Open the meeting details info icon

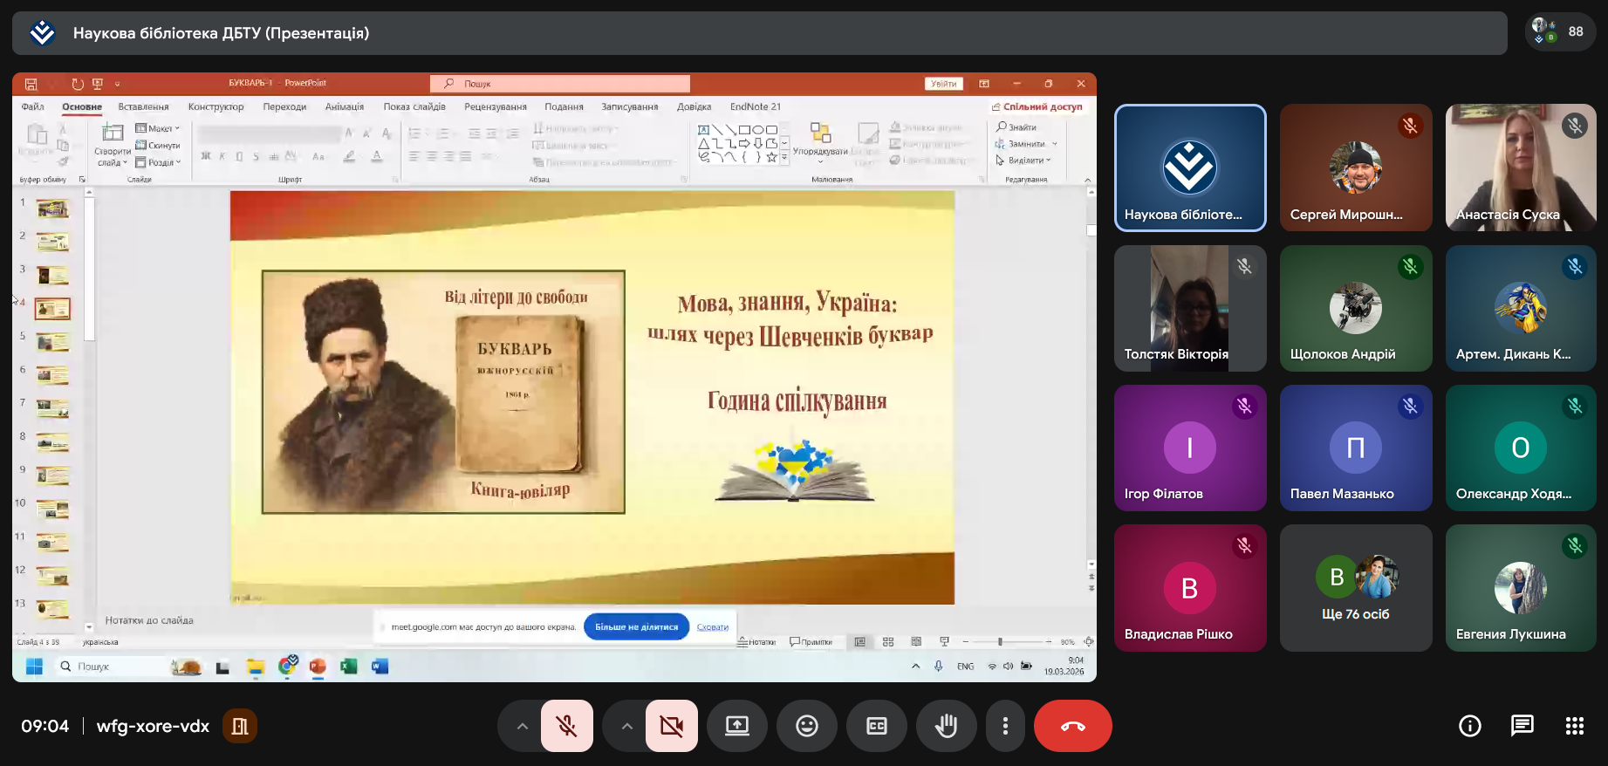click(1470, 726)
